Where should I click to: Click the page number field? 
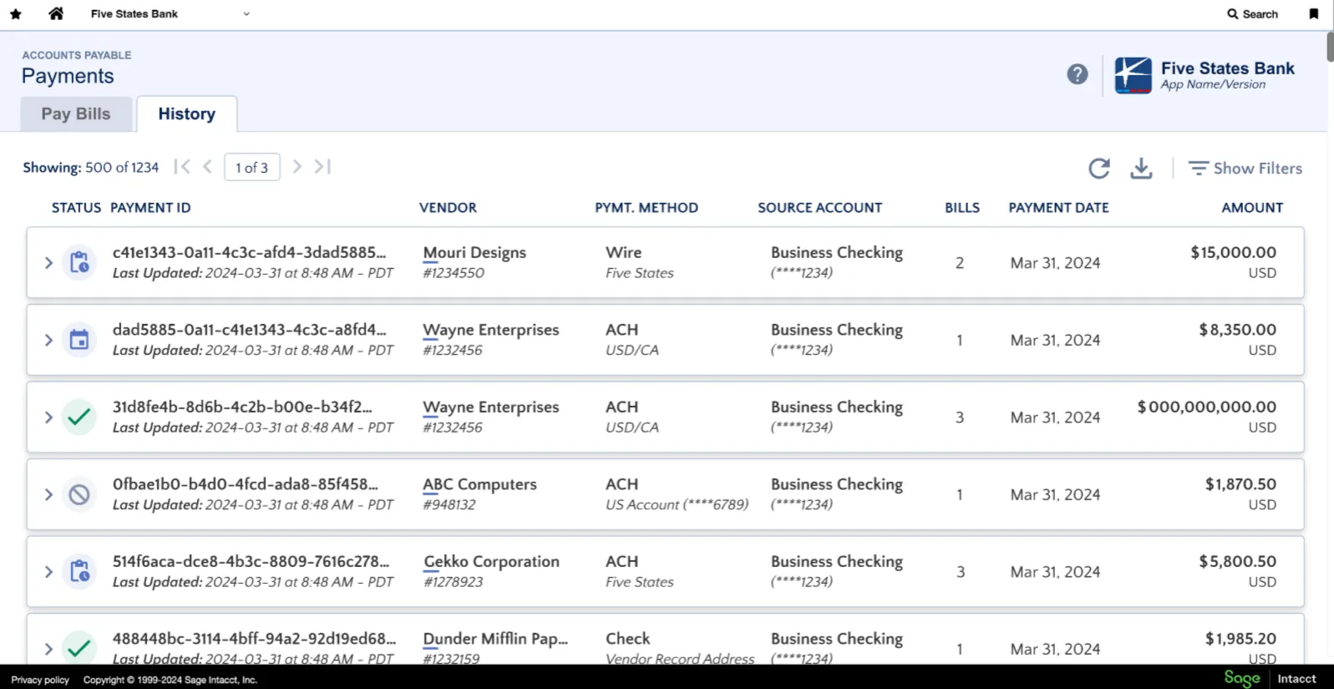click(252, 168)
